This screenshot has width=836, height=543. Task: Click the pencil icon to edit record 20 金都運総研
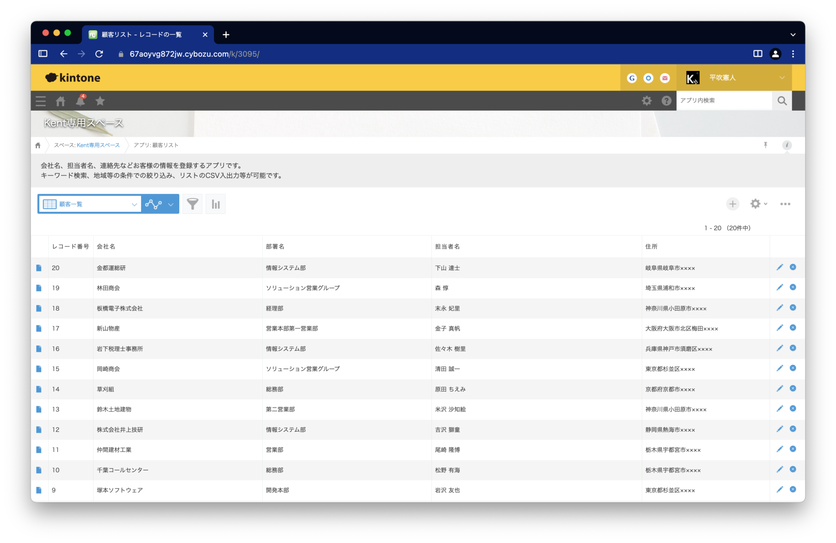pyautogui.click(x=780, y=267)
